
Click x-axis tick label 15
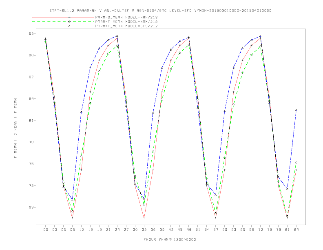90,230
